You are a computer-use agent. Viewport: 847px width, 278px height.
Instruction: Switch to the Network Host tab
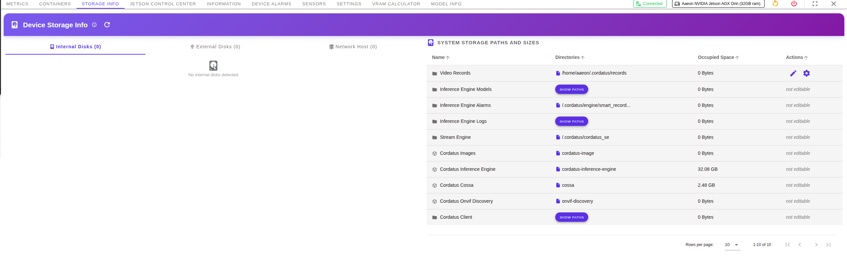point(353,47)
